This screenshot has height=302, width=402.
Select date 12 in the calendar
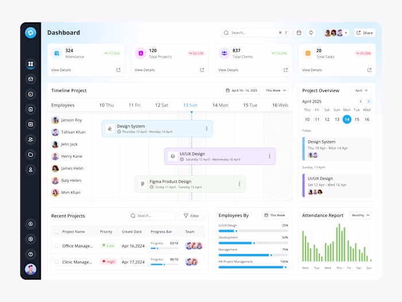(x=327, y=120)
